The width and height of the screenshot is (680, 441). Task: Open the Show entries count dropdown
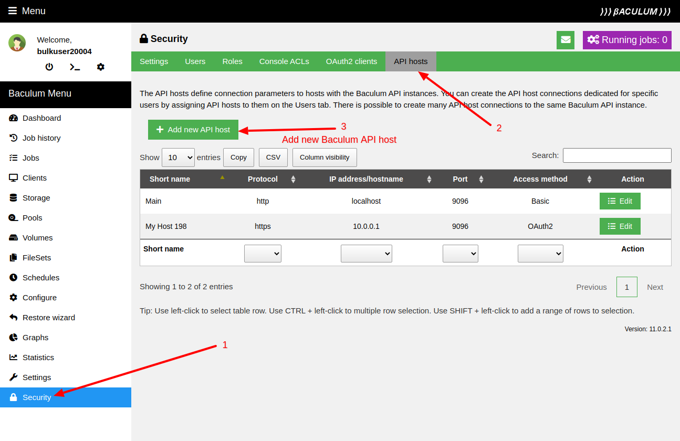click(x=178, y=157)
